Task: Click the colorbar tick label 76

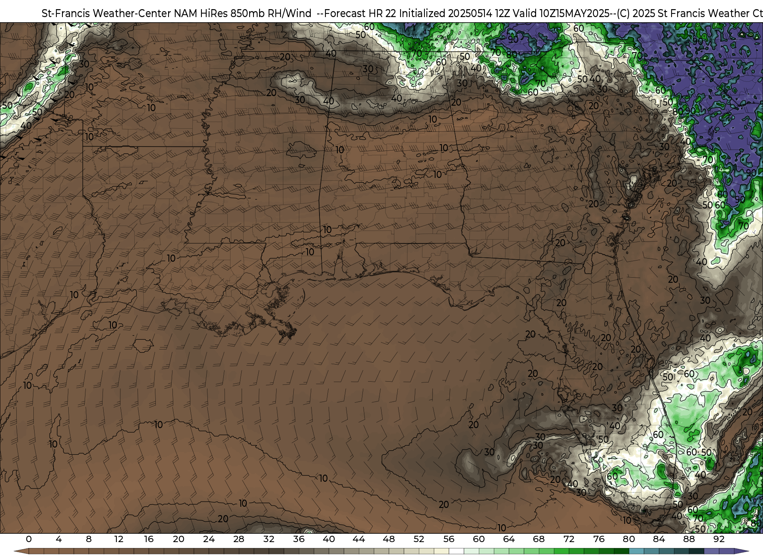Action: (x=599, y=539)
